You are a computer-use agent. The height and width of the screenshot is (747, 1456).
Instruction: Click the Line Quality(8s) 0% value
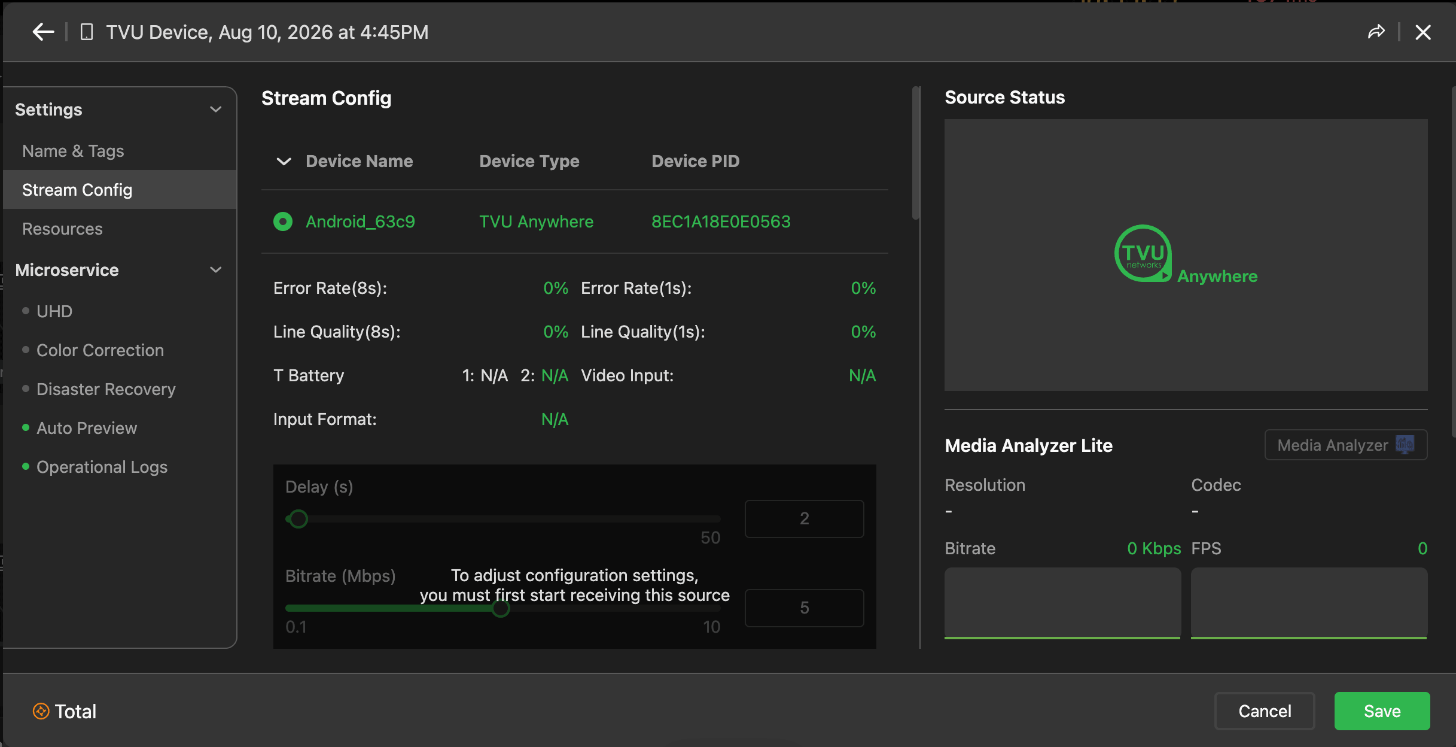556,332
